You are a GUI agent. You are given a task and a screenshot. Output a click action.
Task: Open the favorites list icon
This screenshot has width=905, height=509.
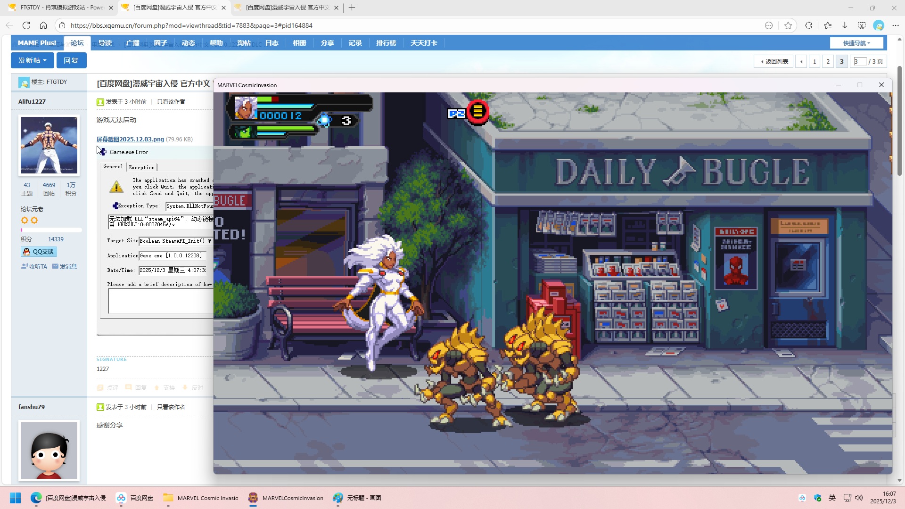[x=827, y=25]
